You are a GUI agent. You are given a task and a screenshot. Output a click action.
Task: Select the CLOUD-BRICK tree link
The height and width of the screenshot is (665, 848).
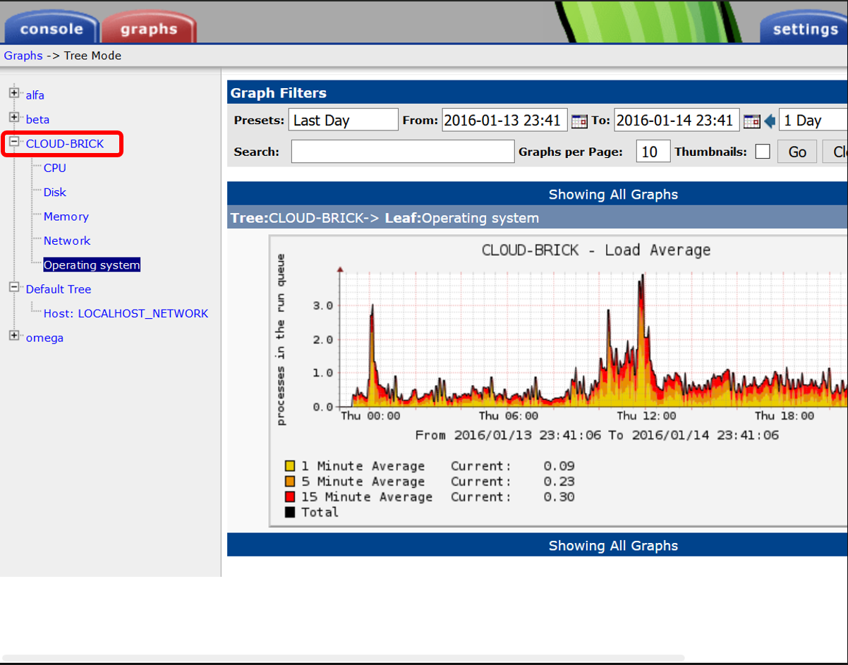coord(65,144)
